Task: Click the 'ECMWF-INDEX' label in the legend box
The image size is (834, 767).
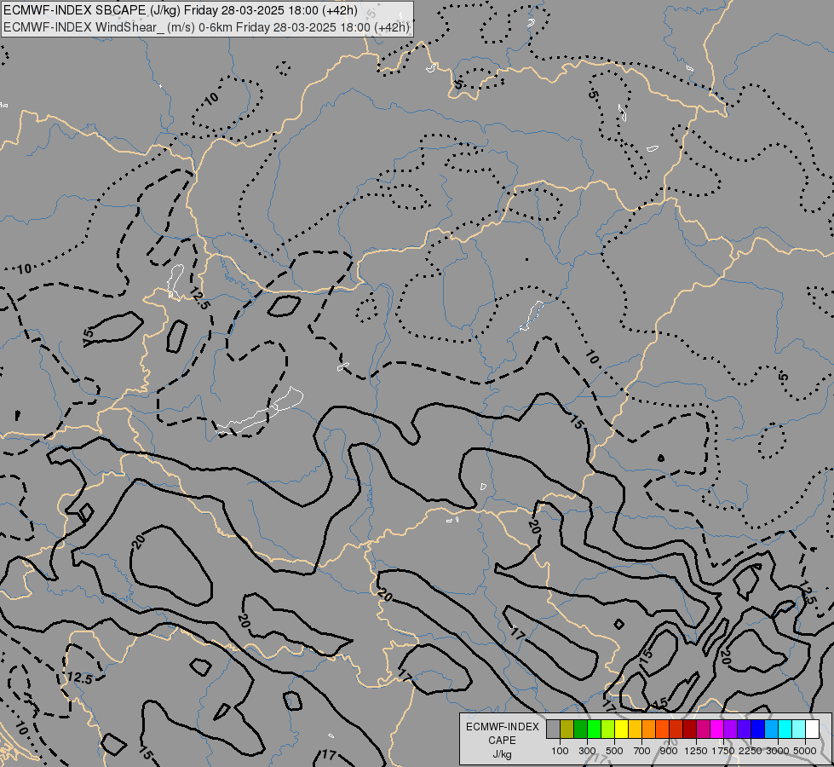Action: (x=502, y=727)
